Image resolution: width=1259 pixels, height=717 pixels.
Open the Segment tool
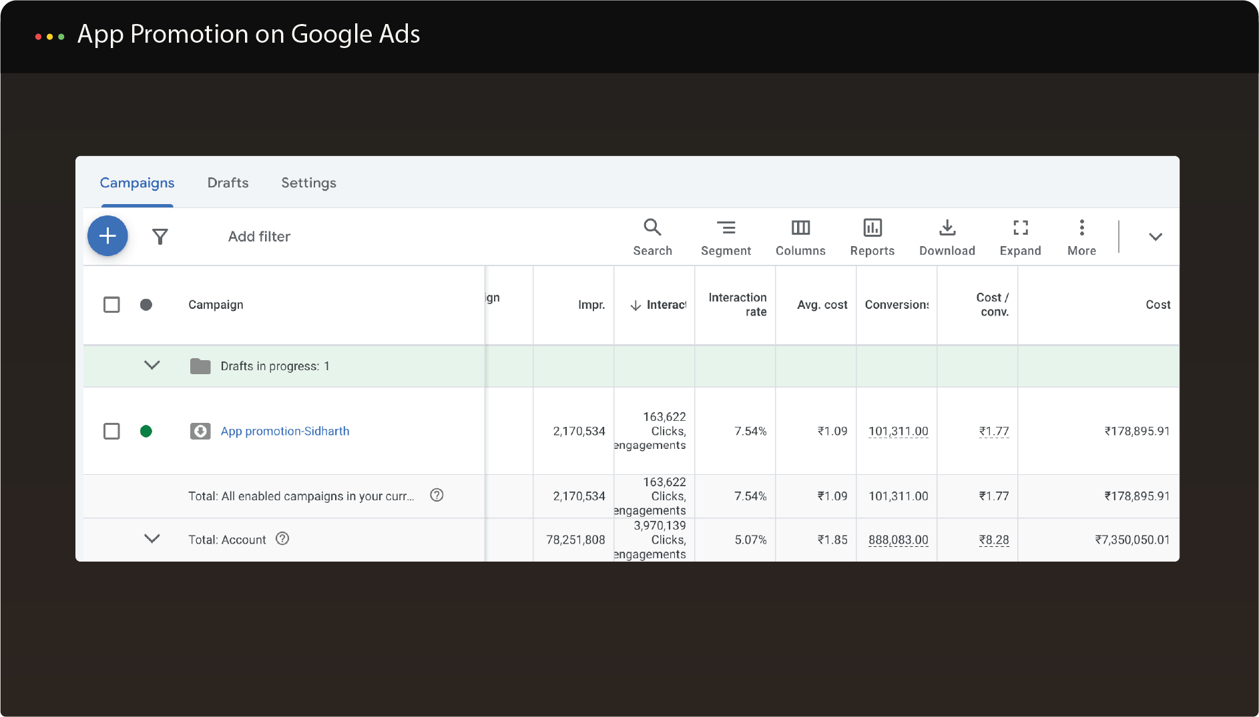[726, 237]
